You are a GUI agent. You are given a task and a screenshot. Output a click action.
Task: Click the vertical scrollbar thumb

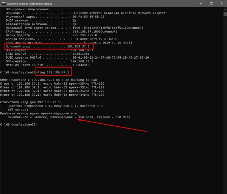225,14
